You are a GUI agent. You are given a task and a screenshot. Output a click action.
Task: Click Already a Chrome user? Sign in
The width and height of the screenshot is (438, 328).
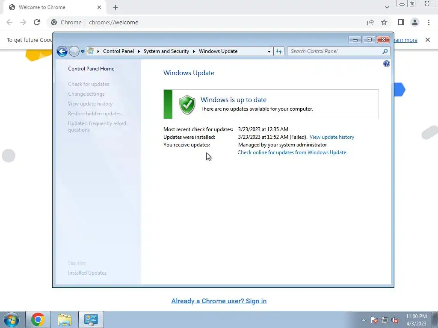pos(219,301)
